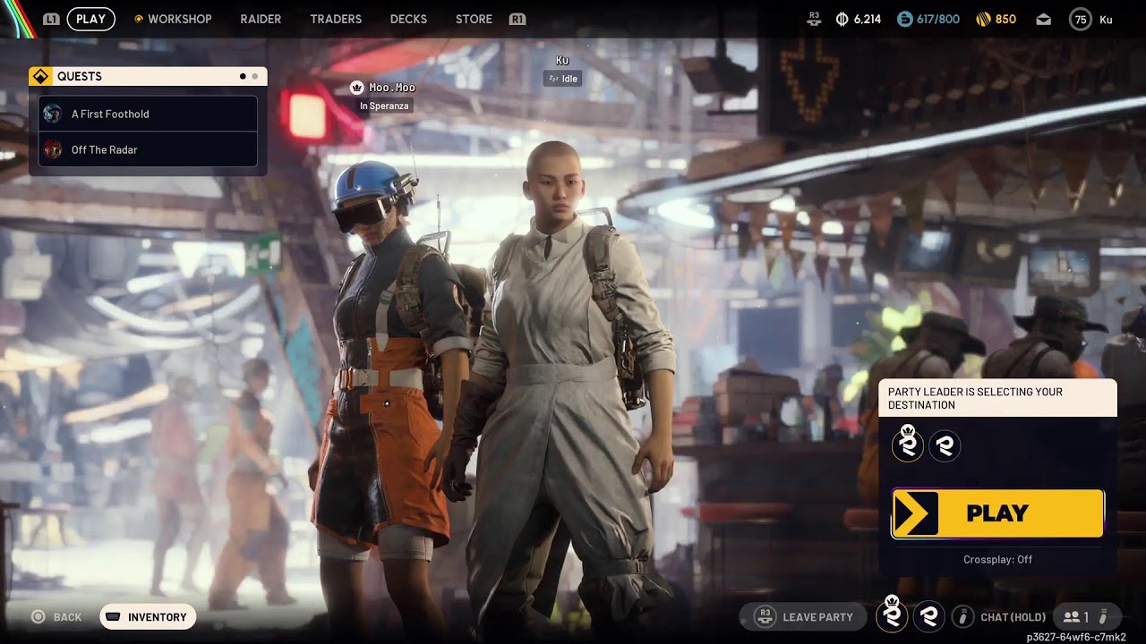Open the Inventory button
Viewport: 1146px width, 644px height.
coord(148,617)
